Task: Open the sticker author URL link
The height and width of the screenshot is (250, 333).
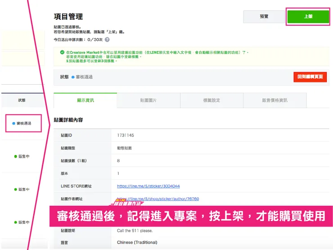Action: click(158, 199)
